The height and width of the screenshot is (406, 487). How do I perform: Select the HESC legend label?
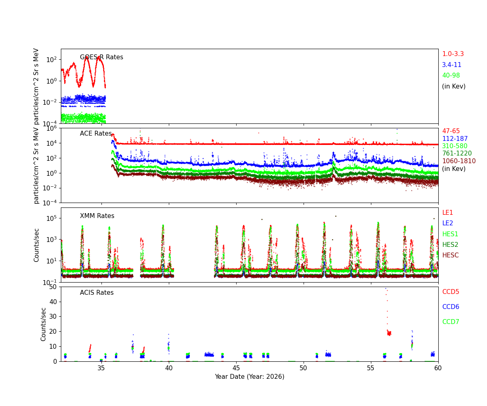(450, 255)
